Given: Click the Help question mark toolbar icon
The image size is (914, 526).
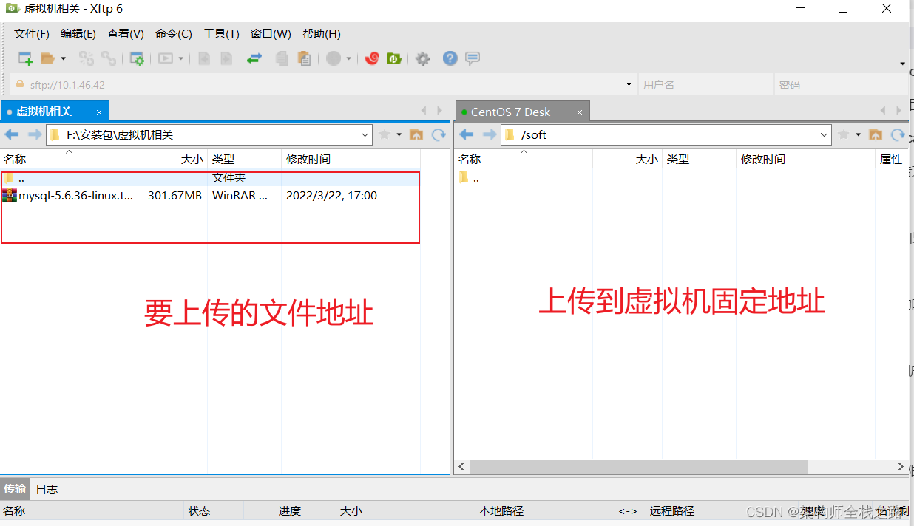Looking at the screenshot, I should click(x=450, y=59).
